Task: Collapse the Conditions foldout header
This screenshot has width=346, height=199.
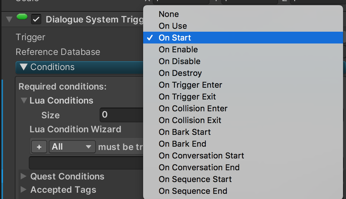Action: click(x=24, y=67)
